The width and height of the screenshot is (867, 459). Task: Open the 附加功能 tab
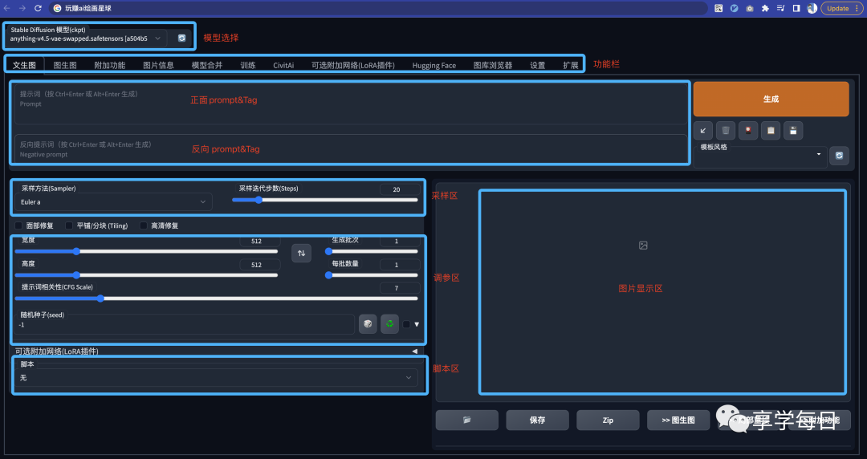109,65
